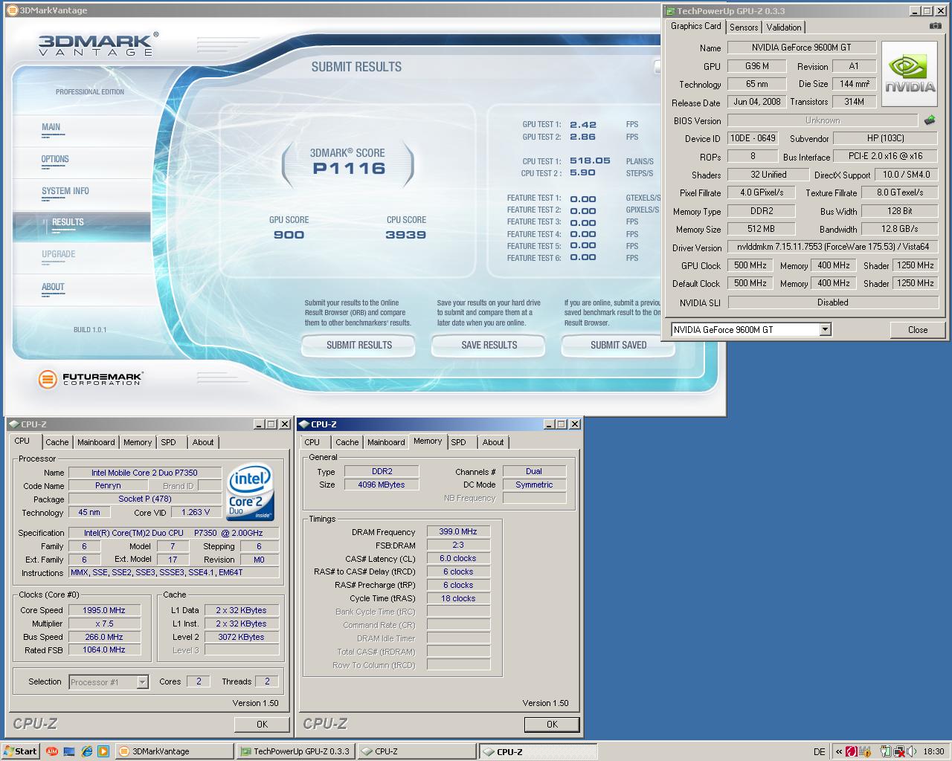Image resolution: width=952 pixels, height=761 pixels.
Task: Click the disconnected network tray icon
Action: point(898,751)
